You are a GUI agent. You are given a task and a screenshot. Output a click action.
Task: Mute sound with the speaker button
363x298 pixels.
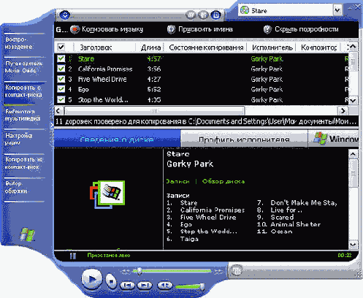click(x=165, y=285)
